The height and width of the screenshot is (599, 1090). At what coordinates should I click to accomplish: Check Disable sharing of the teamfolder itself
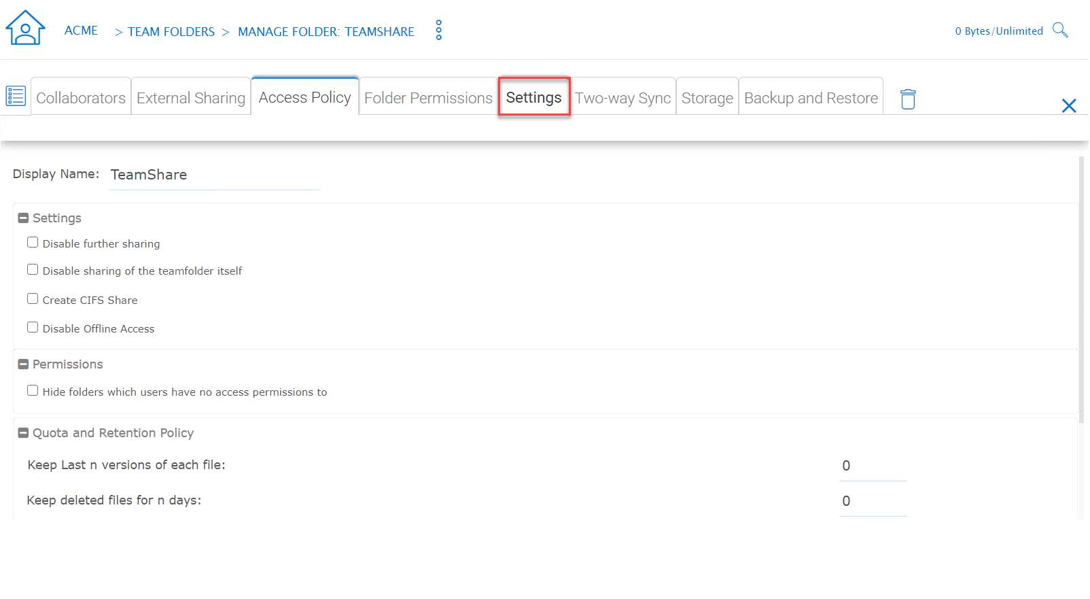[33, 269]
